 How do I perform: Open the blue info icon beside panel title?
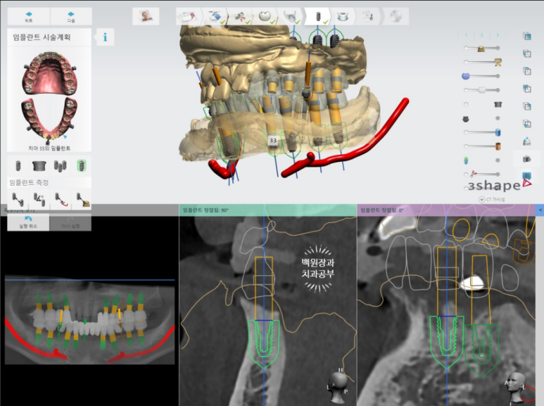click(x=105, y=37)
